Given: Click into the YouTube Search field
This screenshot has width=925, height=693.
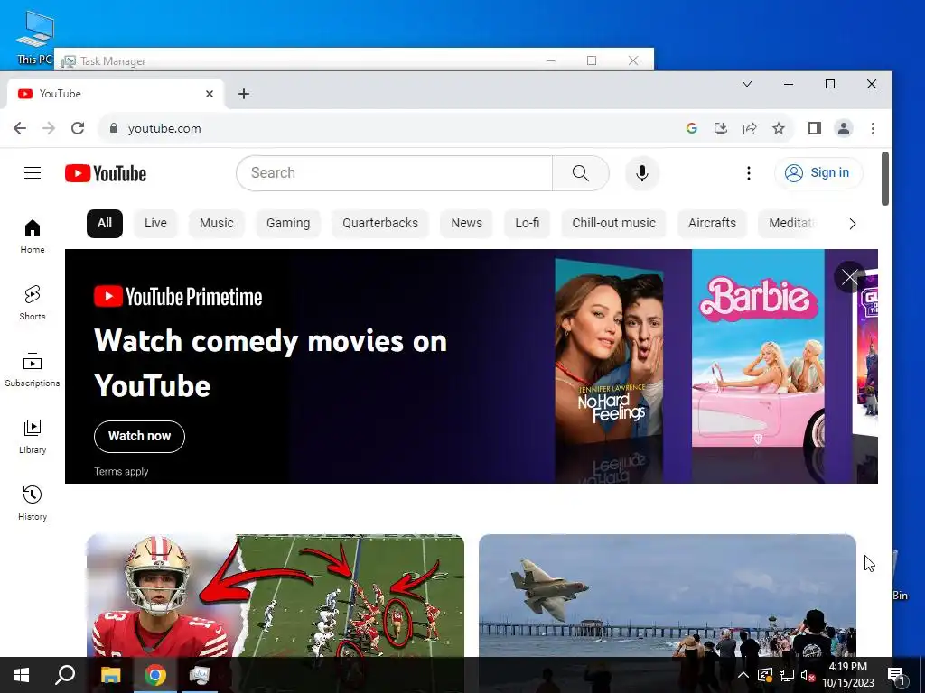Looking at the screenshot, I should [394, 173].
